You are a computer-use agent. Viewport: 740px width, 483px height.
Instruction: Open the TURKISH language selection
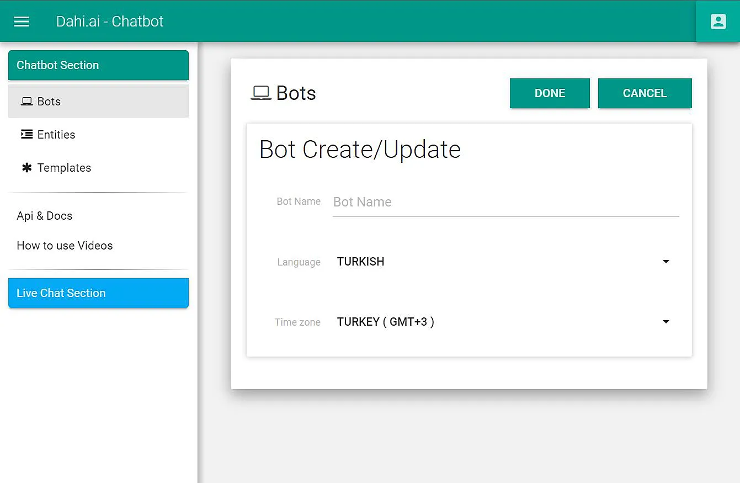[x=361, y=262]
